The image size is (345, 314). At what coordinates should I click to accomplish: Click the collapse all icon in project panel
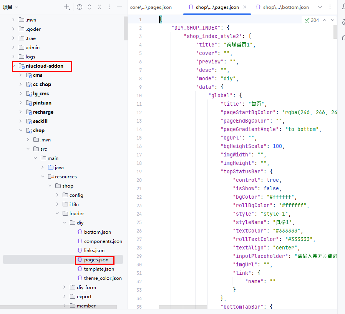[x=100, y=7]
